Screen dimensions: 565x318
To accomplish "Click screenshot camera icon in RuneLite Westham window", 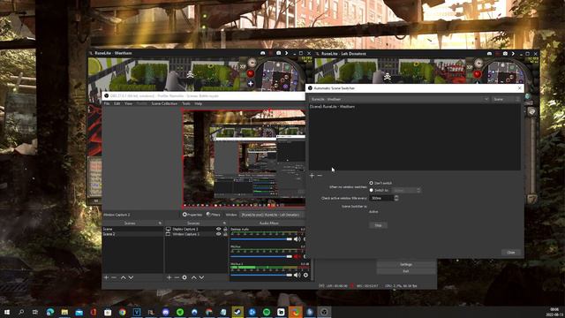I will point(279,53).
